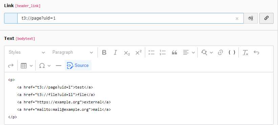Image resolution: width=278 pixels, height=125 pixels.
Task: Insert a bulleted list
Action: [x=152, y=52]
